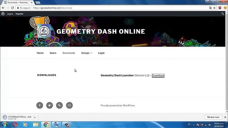Image resolution: width=228 pixels, height=128 pixels.
Task: Click the Download link for the launcher
Action: click(158, 75)
